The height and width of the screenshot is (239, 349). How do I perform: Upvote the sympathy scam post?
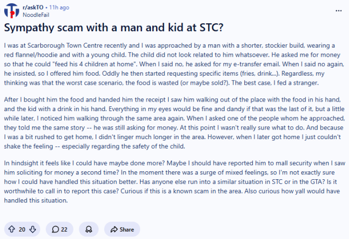coord(12,229)
